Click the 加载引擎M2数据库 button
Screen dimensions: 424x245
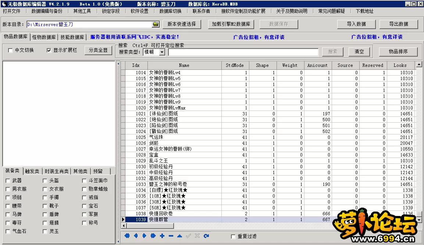(x=231, y=24)
